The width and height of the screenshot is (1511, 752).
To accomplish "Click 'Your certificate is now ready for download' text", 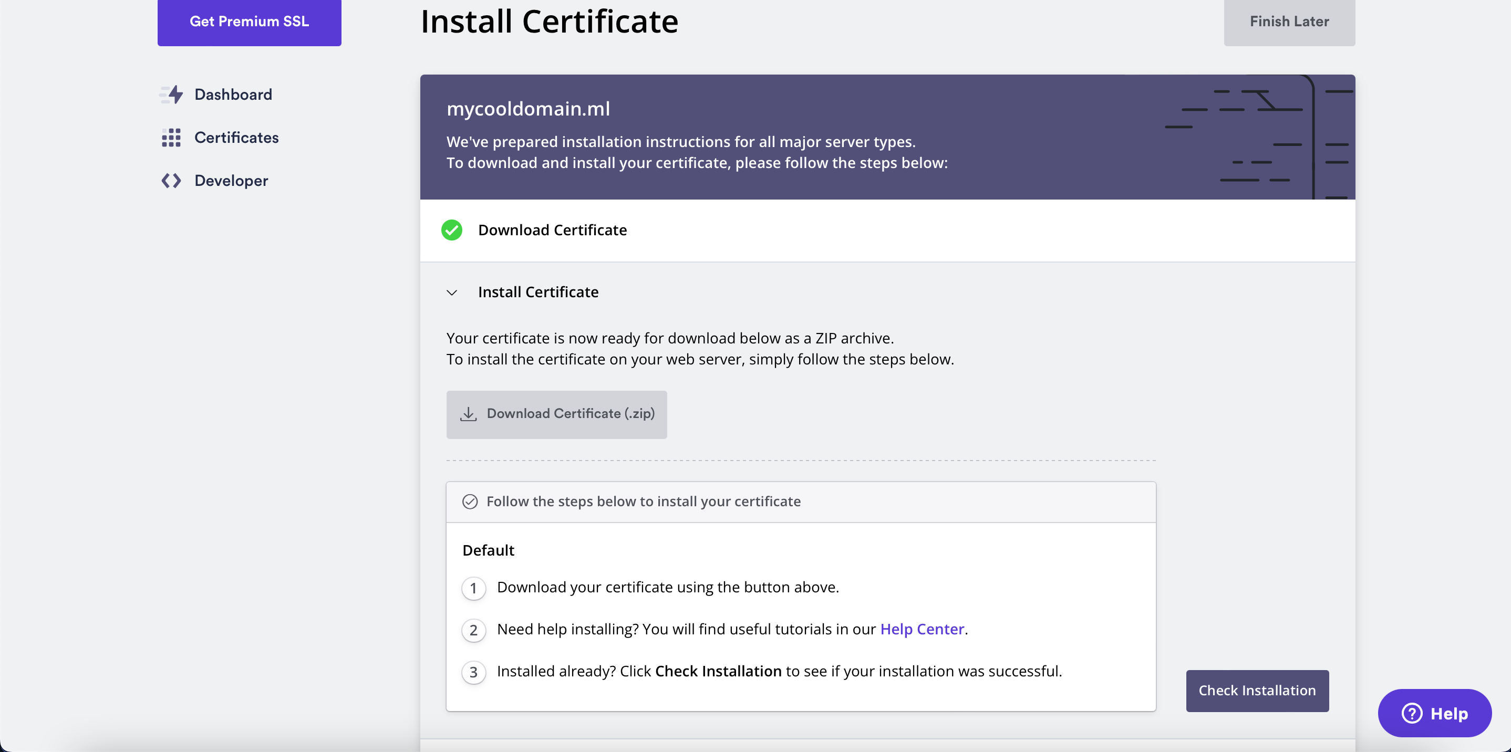I will [x=670, y=338].
